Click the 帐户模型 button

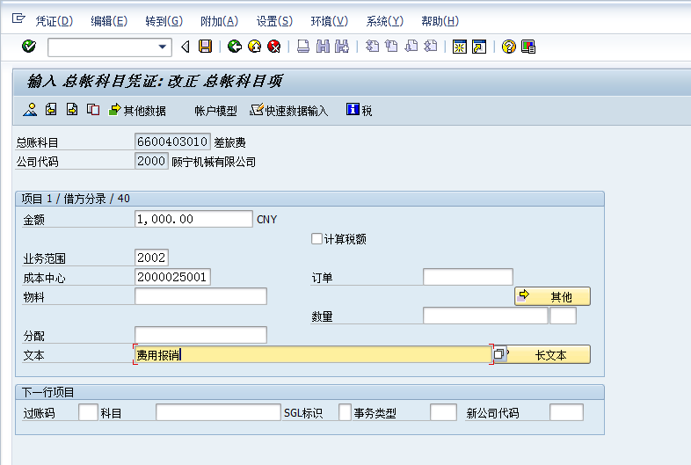coord(215,110)
